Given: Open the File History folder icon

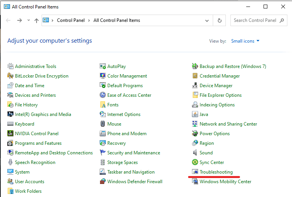Looking at the screenshot, I should click(x=10, y=104).
